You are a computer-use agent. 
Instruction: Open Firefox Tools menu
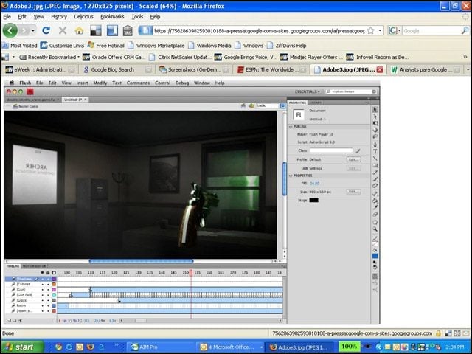tap(137, 17)
